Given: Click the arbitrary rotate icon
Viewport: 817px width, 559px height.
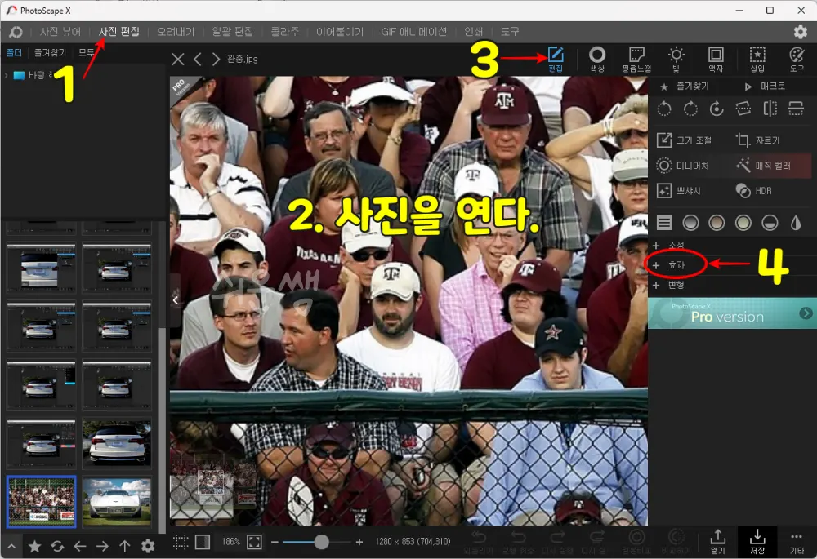Looking at the screenshot, I should click(x=717, y=109).
